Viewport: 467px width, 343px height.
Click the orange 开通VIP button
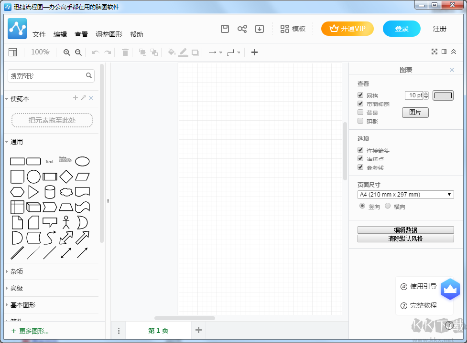[x=348, y=29]
